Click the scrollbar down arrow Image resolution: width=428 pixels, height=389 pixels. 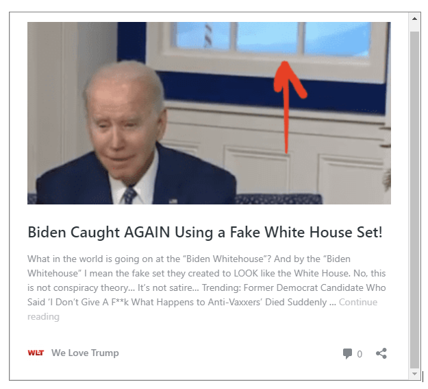point(414,374)
